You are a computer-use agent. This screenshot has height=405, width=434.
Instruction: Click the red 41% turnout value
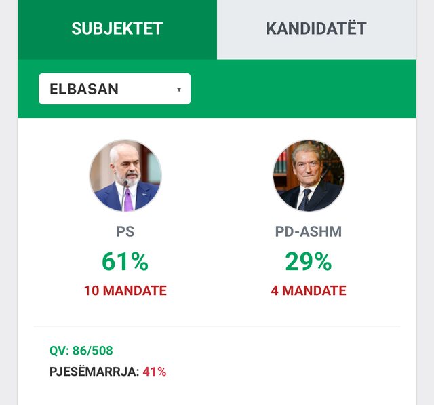(155, 372)
